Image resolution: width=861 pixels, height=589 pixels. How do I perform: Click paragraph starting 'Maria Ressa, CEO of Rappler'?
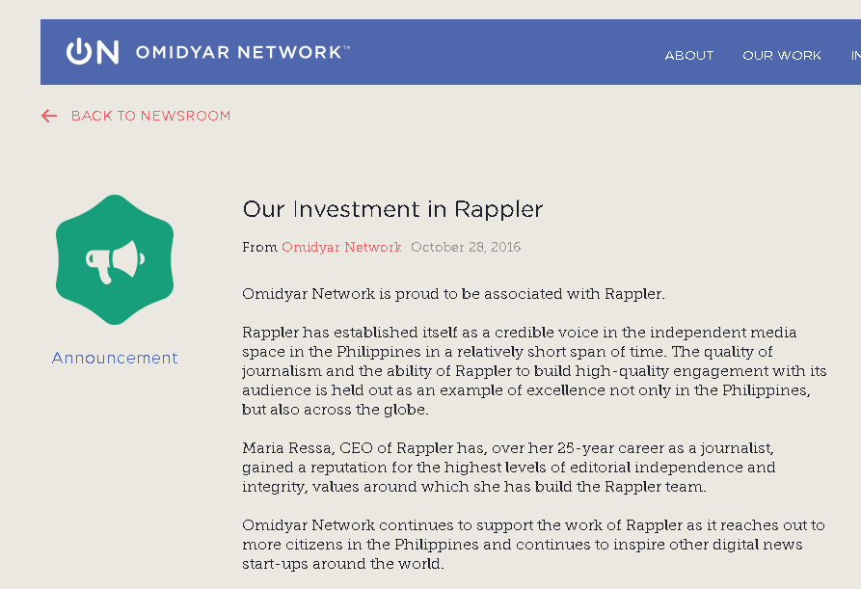click(x=509, y=468)
